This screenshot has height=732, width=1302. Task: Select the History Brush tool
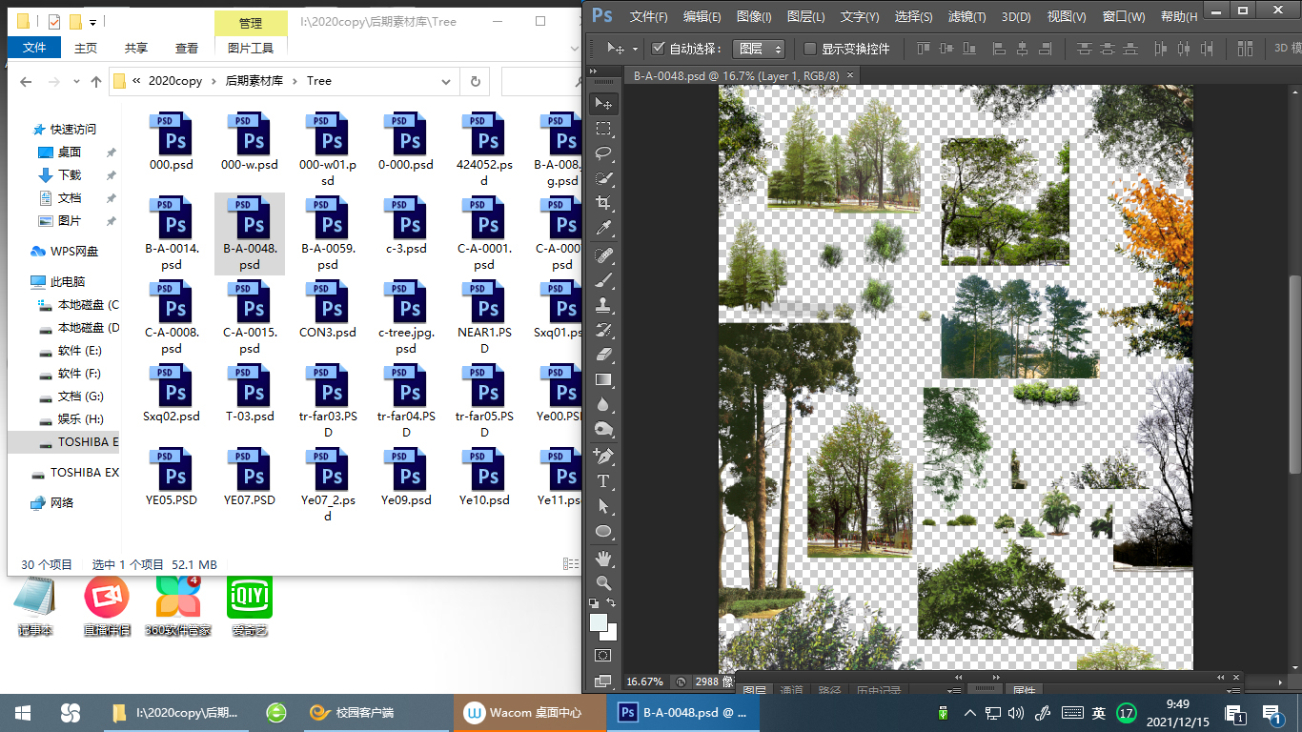(x=603, y=330)
